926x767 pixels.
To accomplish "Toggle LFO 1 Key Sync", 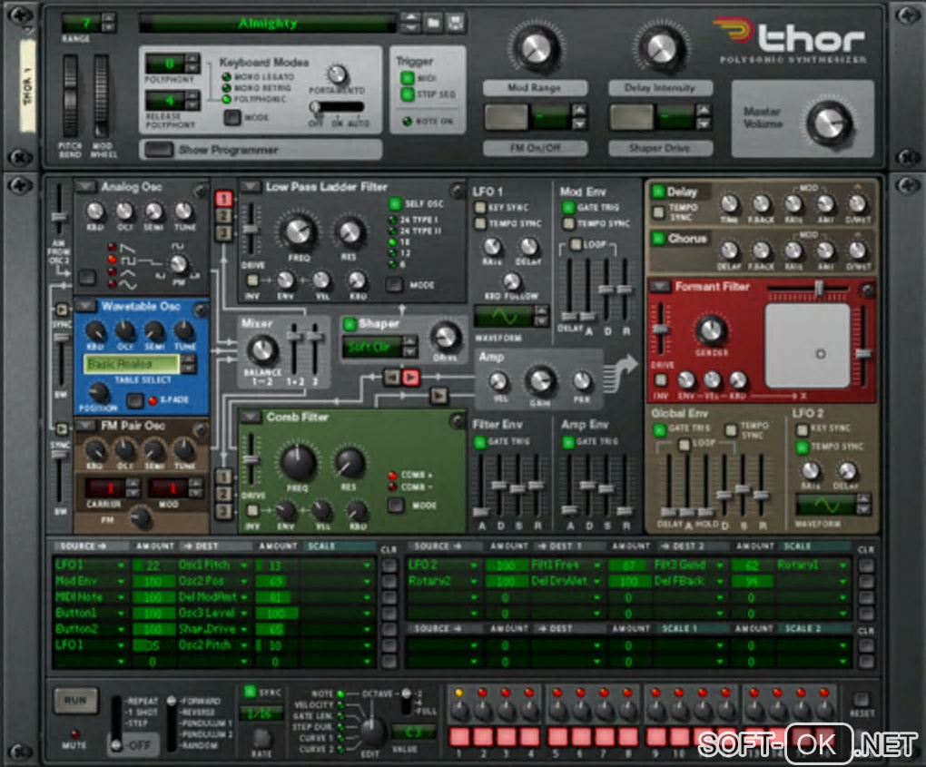I will (x=480, y=207).
